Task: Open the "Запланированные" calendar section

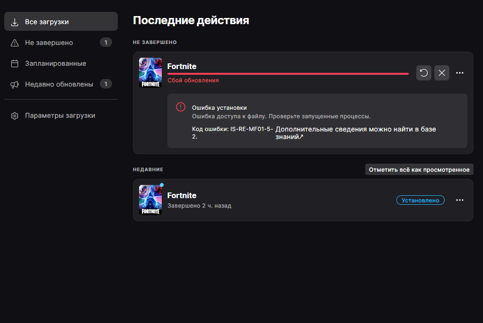Action: pyautogui.click(x=15, y=63)
